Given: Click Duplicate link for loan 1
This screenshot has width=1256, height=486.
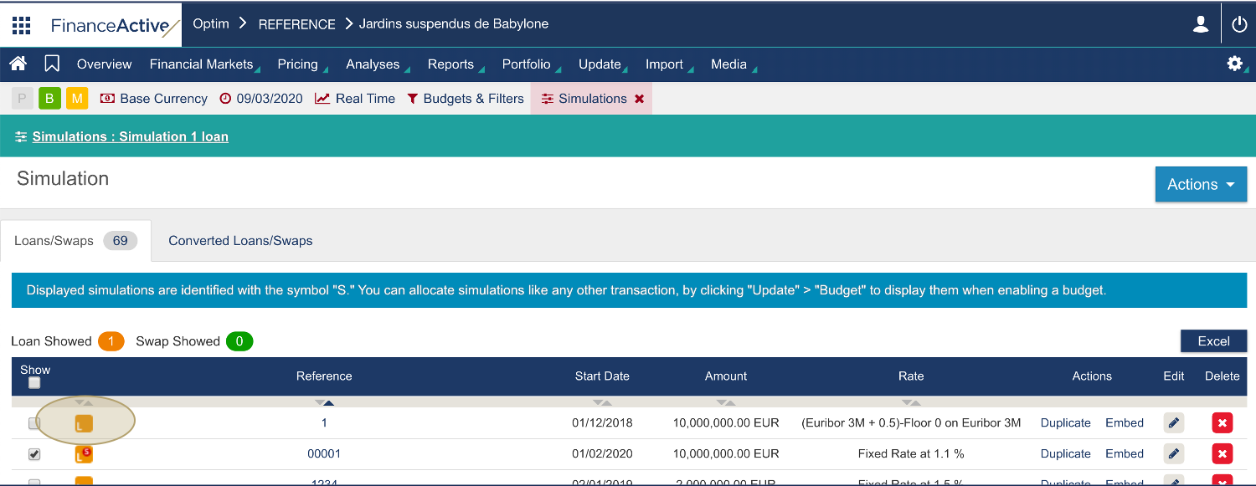Looking at the screenshot, I should tap(1065, 423).
